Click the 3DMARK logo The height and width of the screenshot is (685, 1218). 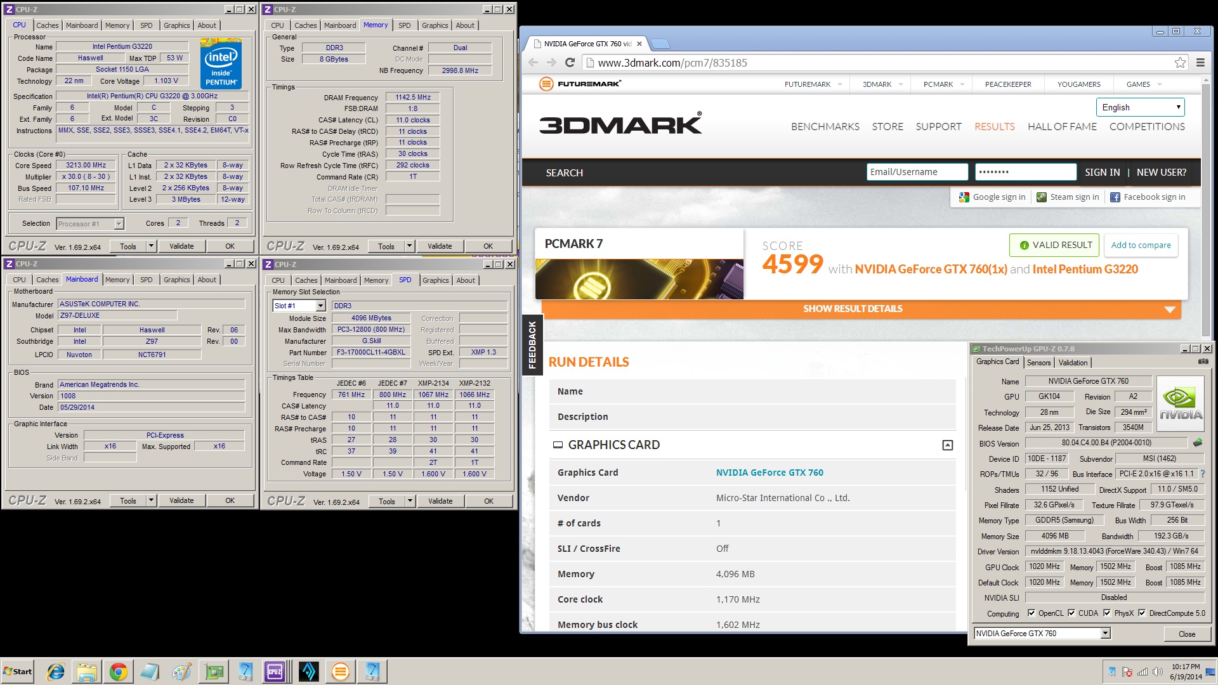pos(620,124)
